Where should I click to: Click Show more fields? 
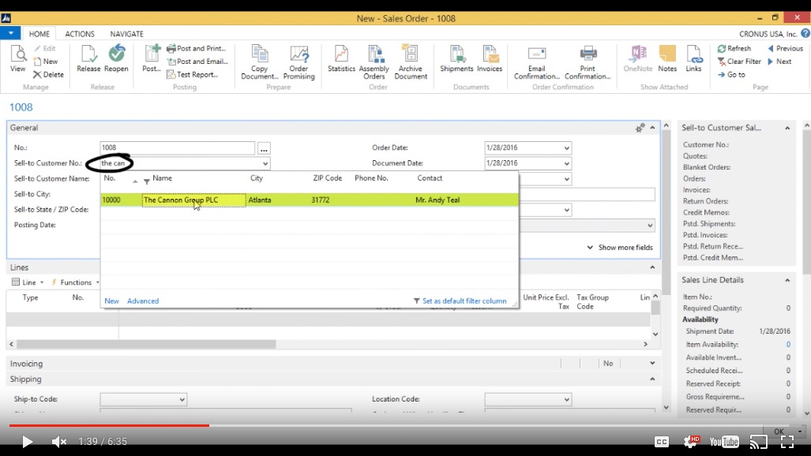[x=620, y=247]
